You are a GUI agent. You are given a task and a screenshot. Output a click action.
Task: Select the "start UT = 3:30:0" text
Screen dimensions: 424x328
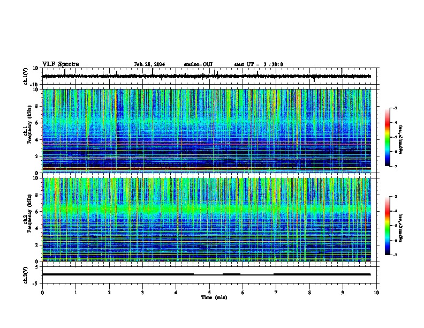[259, 64]
